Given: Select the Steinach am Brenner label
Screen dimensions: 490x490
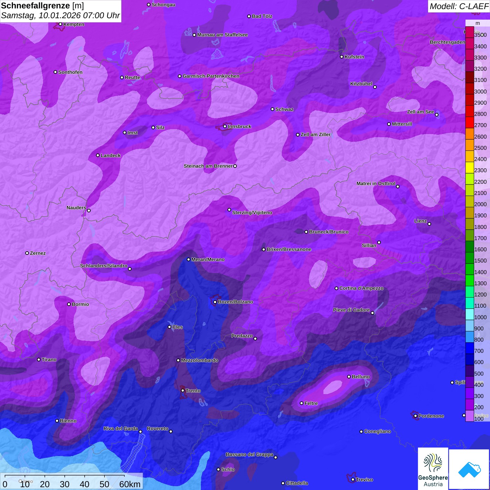Looking at the screenshot, I should (x=208, y=166).
